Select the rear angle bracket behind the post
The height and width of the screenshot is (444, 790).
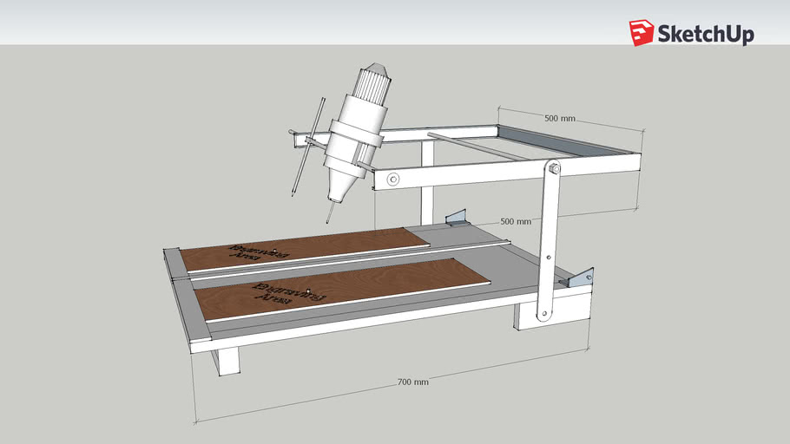pyautogui.click(x=458, y=218)
